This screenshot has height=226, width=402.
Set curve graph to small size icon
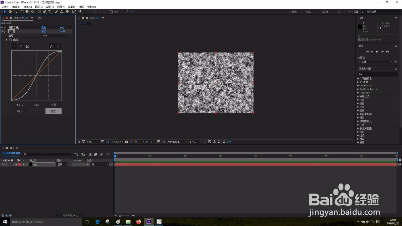(x=14, y=46)
